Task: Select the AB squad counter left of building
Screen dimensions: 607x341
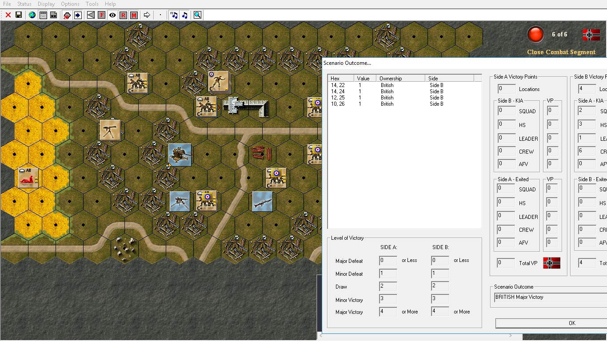Action: click(x=207, y=107)
